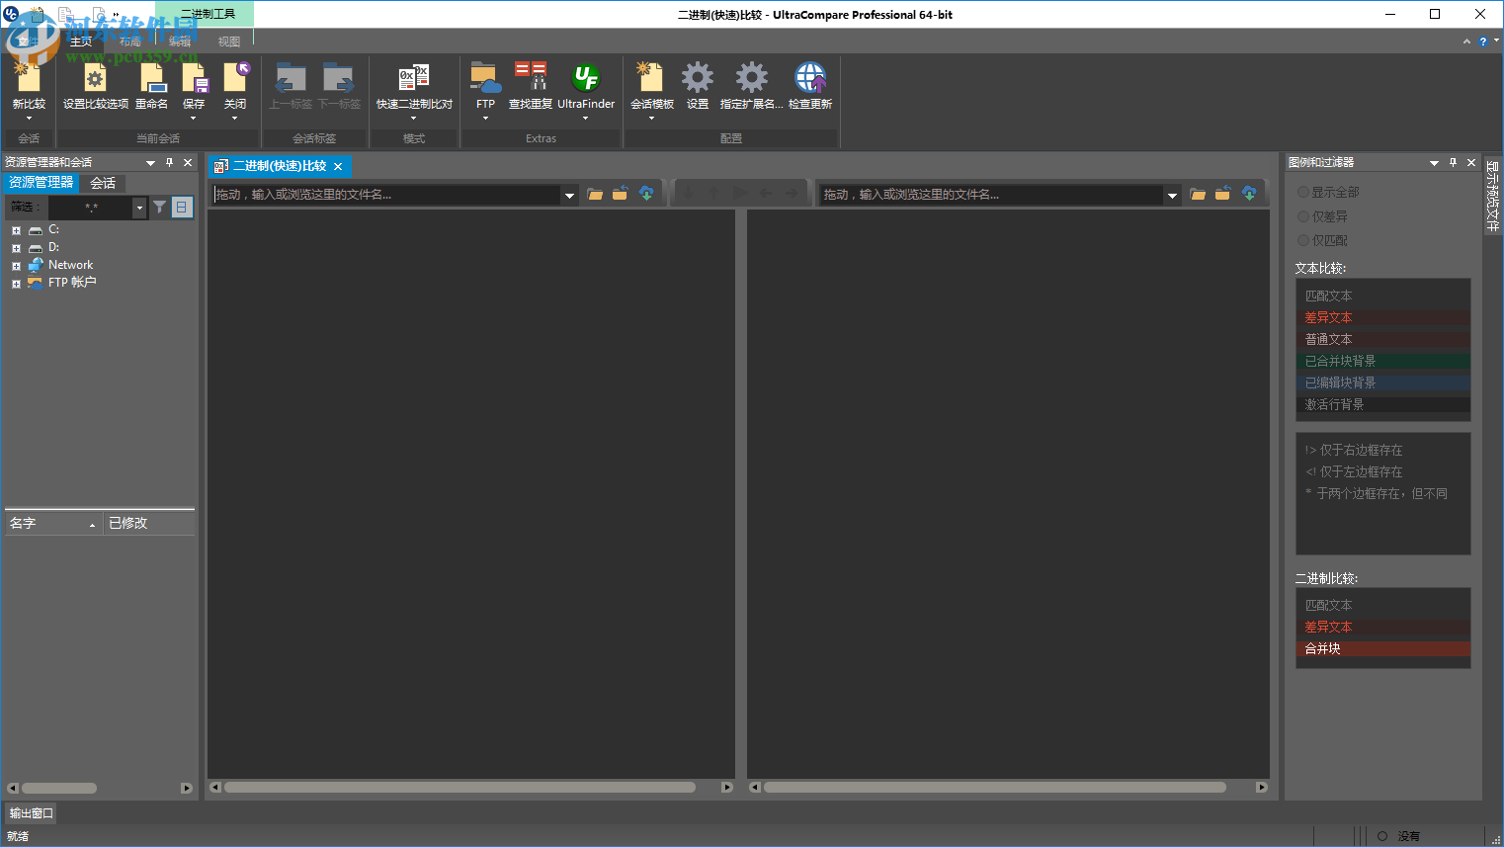Open 设置比较选项 compare options
This screenshot has width=1504, height=847.
point(96,79)
